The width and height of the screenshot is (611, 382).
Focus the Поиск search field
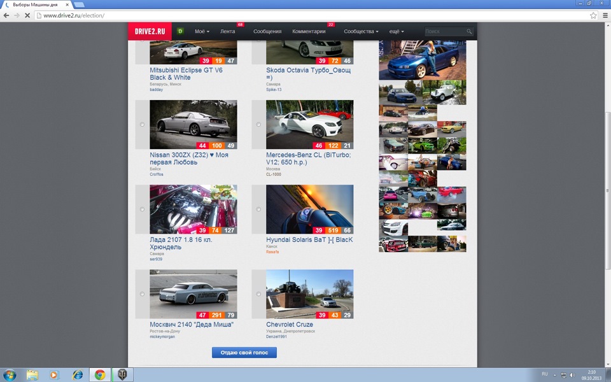click(445, 31)
